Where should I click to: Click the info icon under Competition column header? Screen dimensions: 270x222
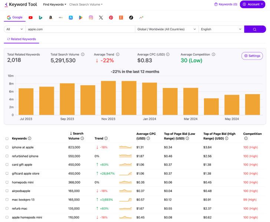(246, 138)
